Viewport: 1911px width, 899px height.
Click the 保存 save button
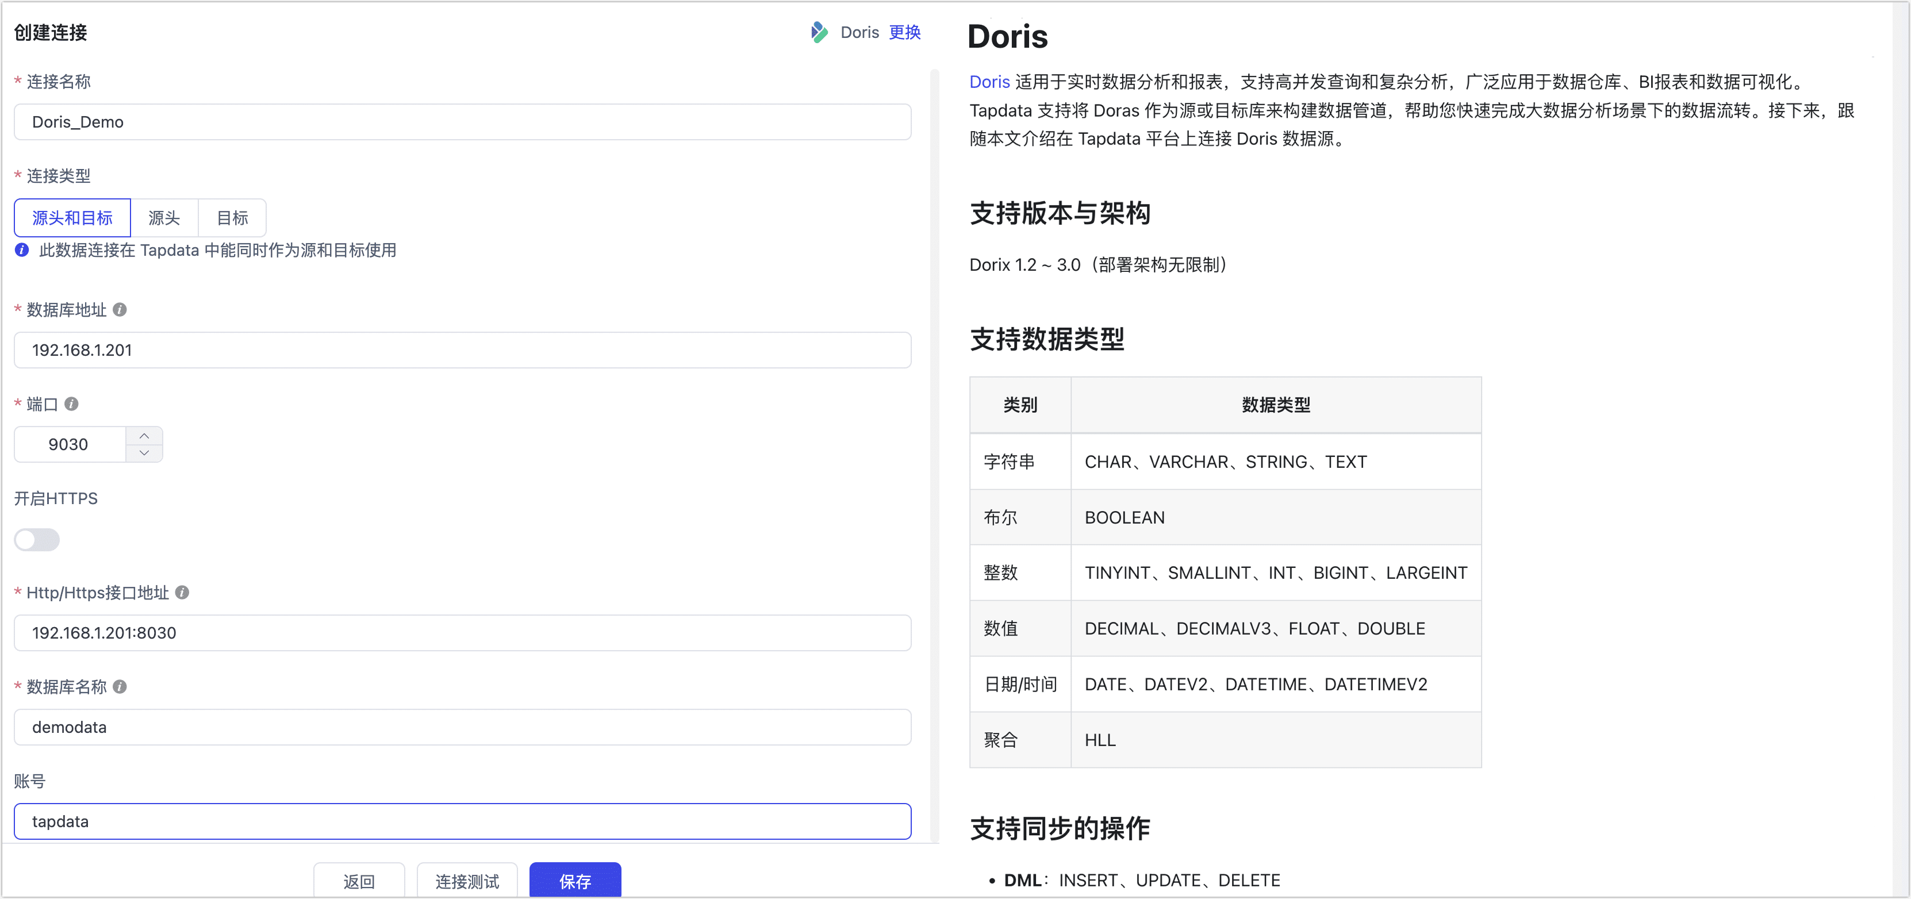[574, 881]
